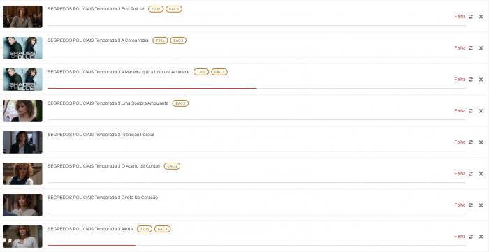The image size is (489, 252).
Task: Open Shades of Blue thumbnail for A Coroa Vazia
Action: (22, 48)
